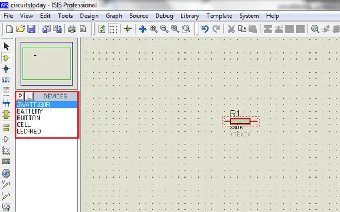The width and height of the screenshot is (340, 212).
Task: Open the Tools menu
Action: point(65,16)
